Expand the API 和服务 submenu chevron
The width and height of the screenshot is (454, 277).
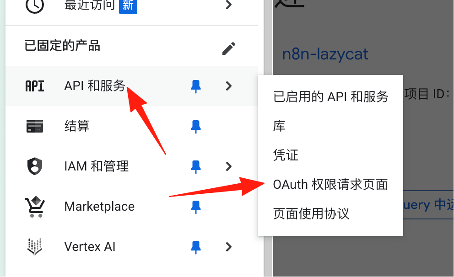pyautogui.click(x=229, y=86)
